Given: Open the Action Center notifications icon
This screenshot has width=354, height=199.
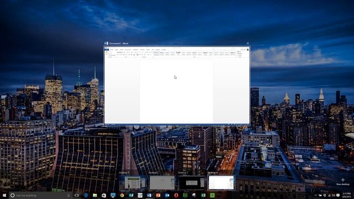Looking at the screenshot, I should point(338,195).
